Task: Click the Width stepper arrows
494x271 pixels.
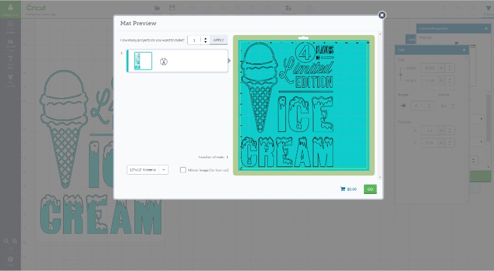Action: tap(450, 68)
